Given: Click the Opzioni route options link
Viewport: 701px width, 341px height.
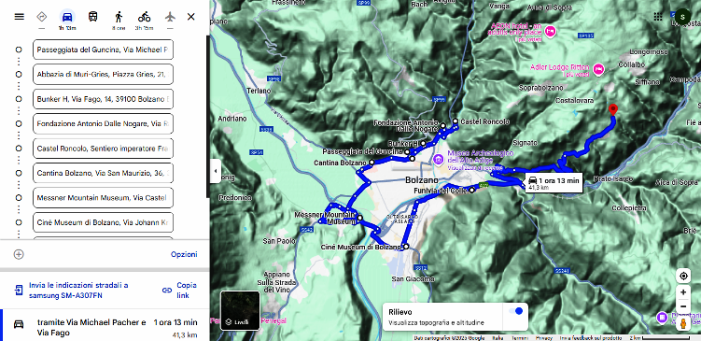Looking at the screenshot, I should coord(184,254).
